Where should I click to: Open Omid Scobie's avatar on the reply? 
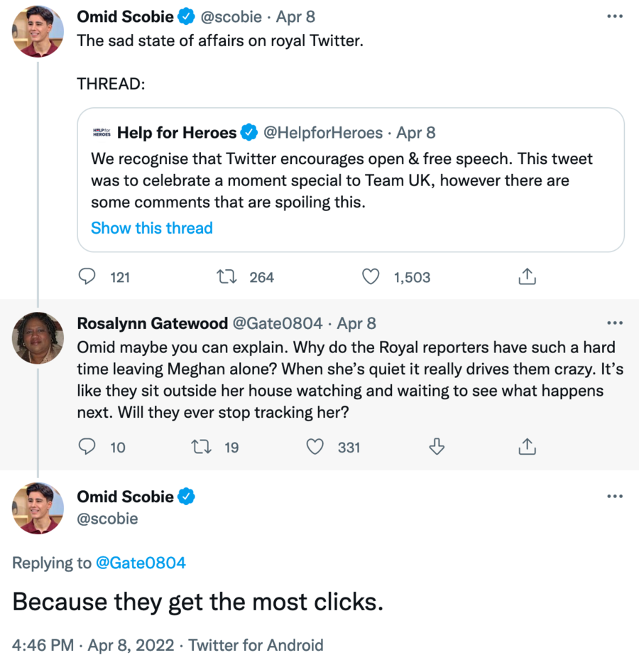pos(38,508)
